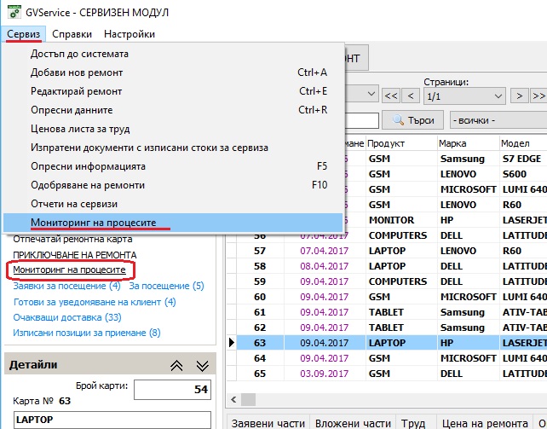Select highlighted Мониторинг на процесите menu item
This screenshot has height=429, width=547.
coord(173,223)
